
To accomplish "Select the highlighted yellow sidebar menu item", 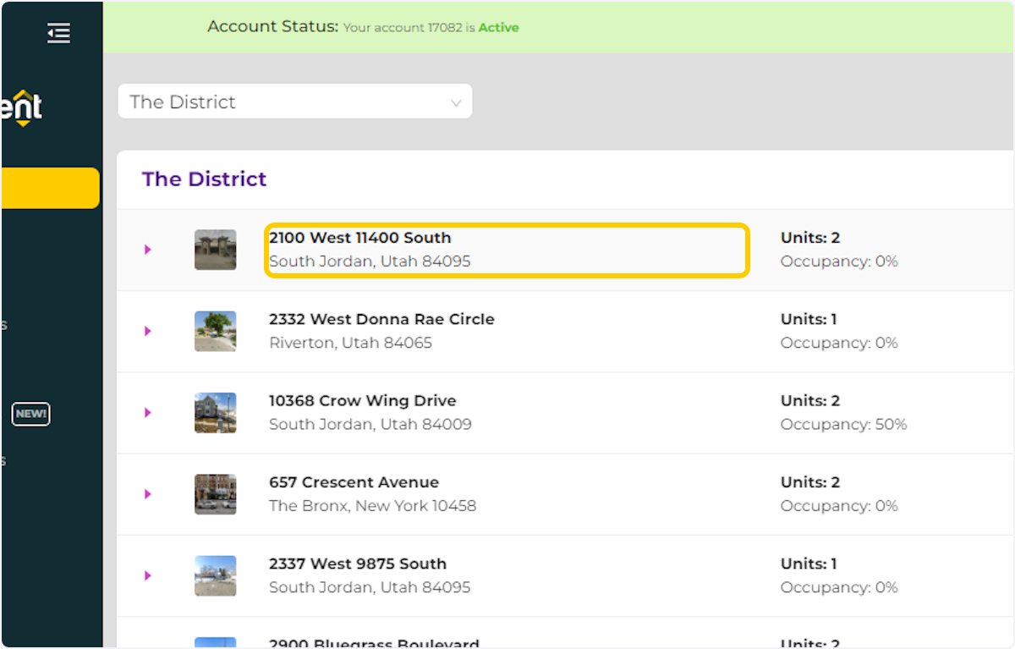I will coord(49,188).
